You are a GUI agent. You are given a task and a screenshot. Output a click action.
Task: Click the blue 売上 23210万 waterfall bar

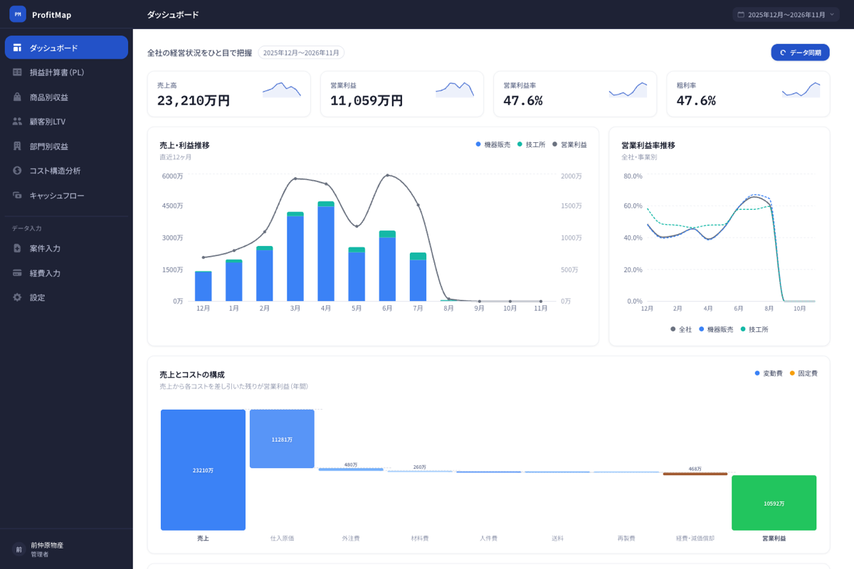click(x=203, y=470)
